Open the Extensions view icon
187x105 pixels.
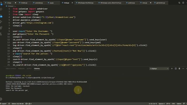pos(1,28)
